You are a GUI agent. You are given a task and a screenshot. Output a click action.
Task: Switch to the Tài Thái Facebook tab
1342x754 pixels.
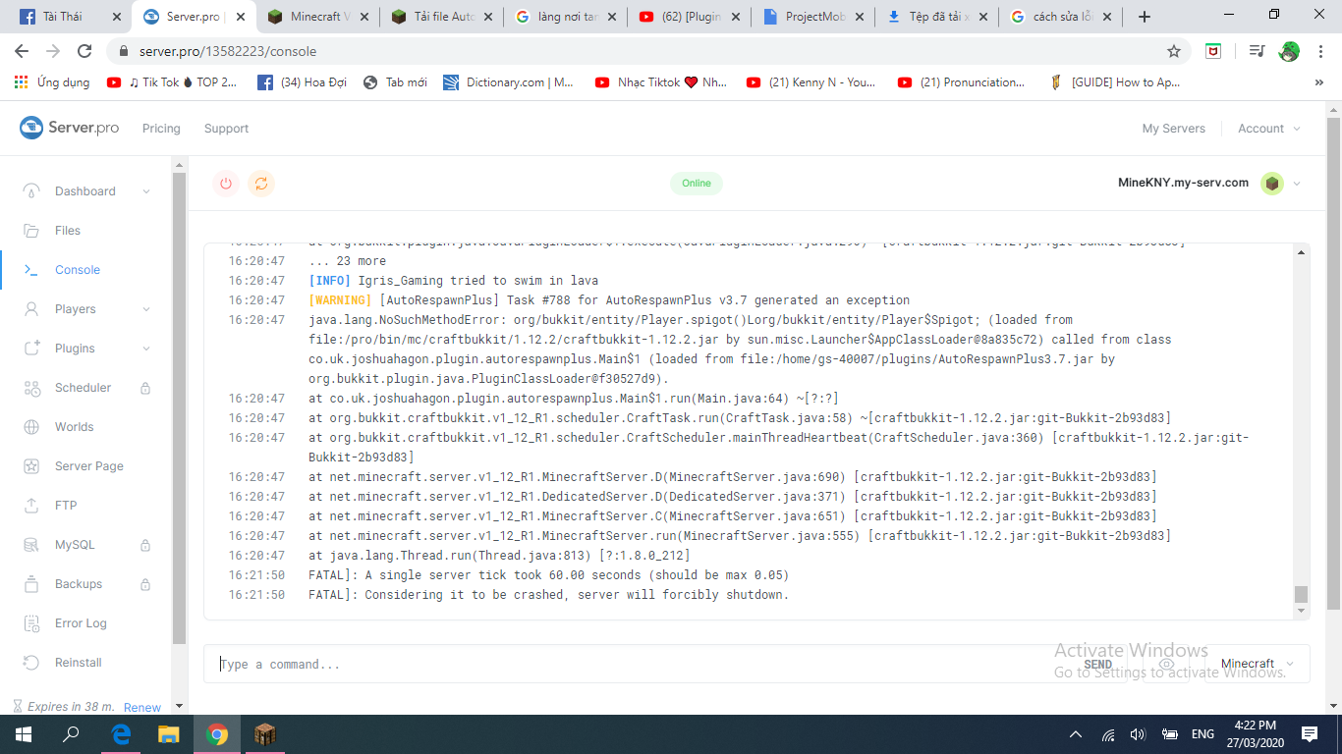click(x=67, y=17)
